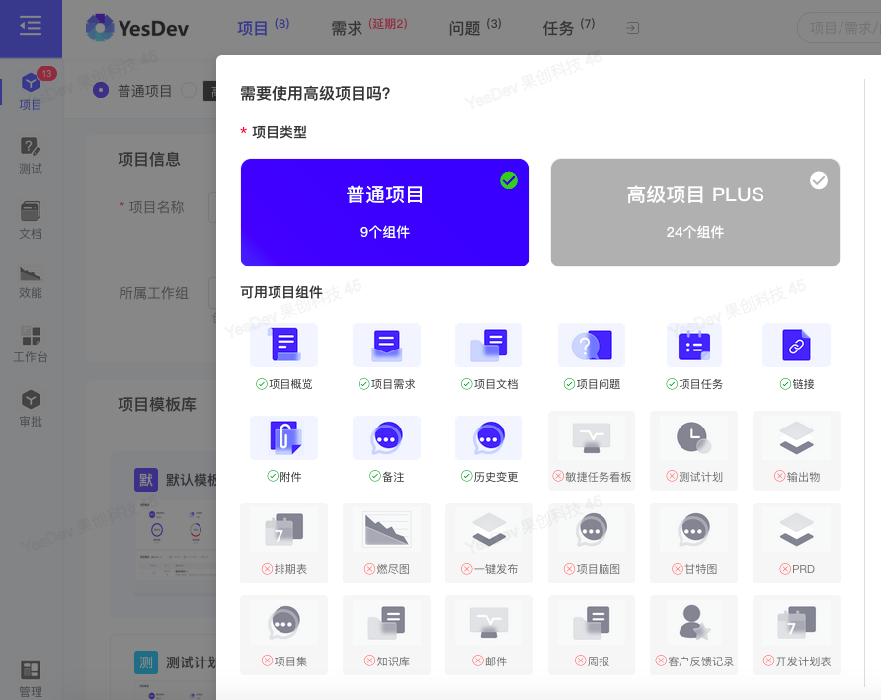Screen dimensions: 881x700
Task: Open the 文档 section in the sidebar
Action: [x=31, y=220]
